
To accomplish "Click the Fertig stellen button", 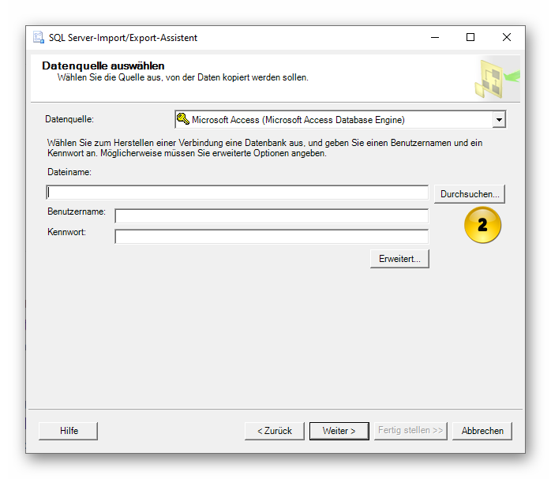I will [x=410, y=431].
